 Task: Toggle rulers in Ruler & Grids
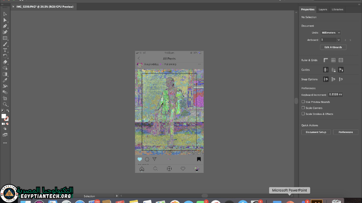(326, 60)
